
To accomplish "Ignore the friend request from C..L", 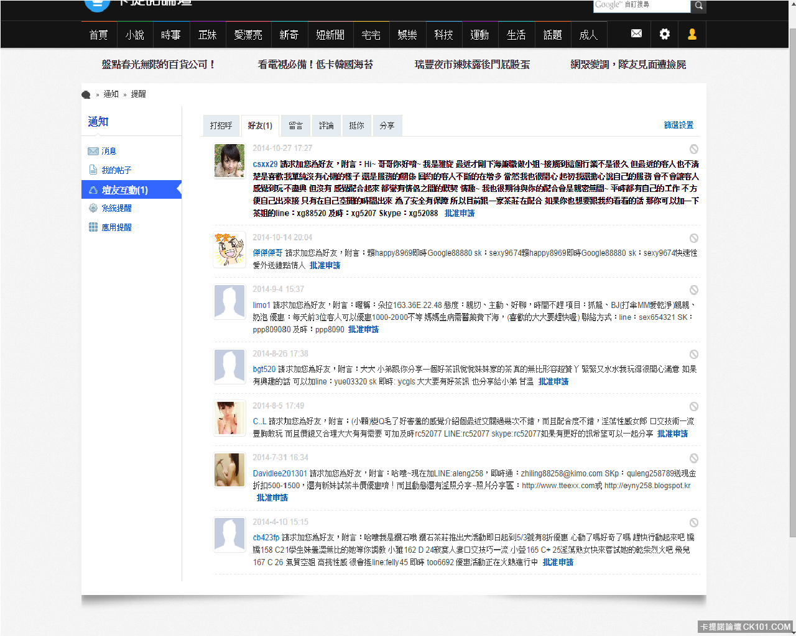I will coord(693,407).
